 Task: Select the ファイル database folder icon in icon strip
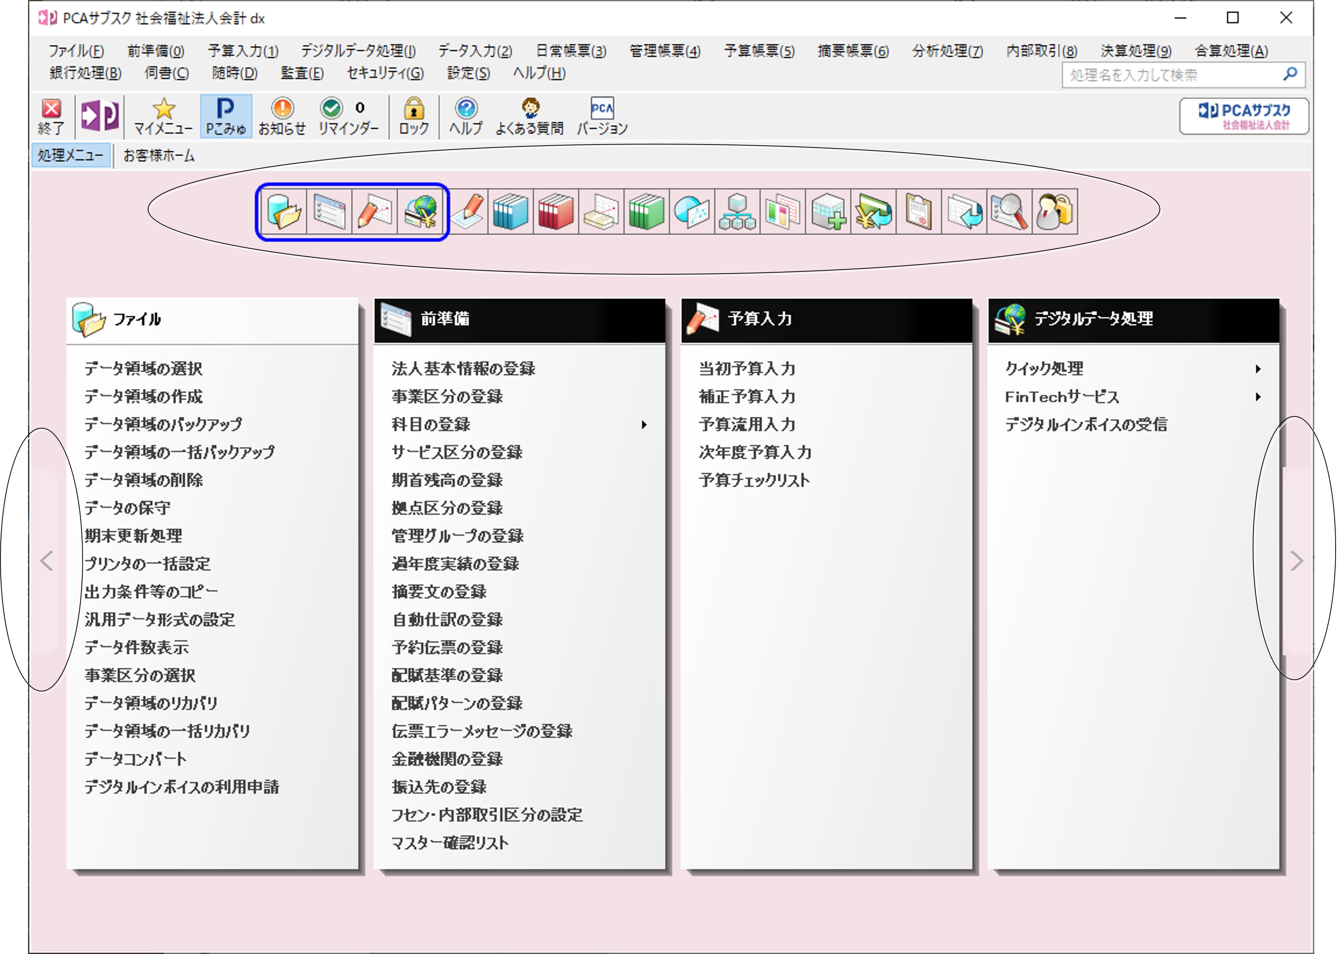pos(284,212)
